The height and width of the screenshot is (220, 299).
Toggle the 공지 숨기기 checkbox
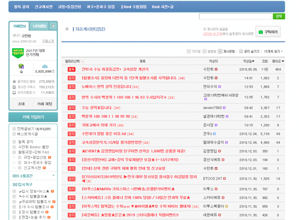pos(241,51)
